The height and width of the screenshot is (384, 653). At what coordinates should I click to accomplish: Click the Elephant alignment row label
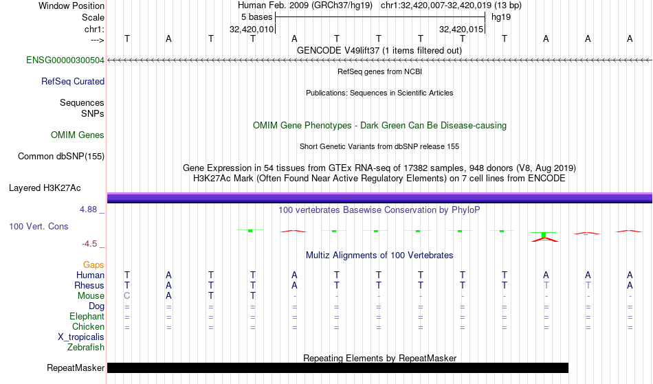coord(87,317)
